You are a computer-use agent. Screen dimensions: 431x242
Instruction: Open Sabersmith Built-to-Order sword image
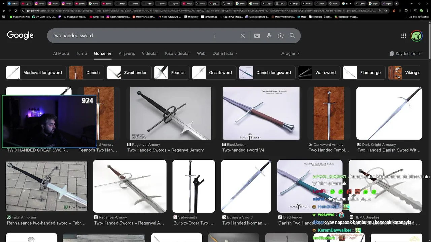(x=194, y=186)
